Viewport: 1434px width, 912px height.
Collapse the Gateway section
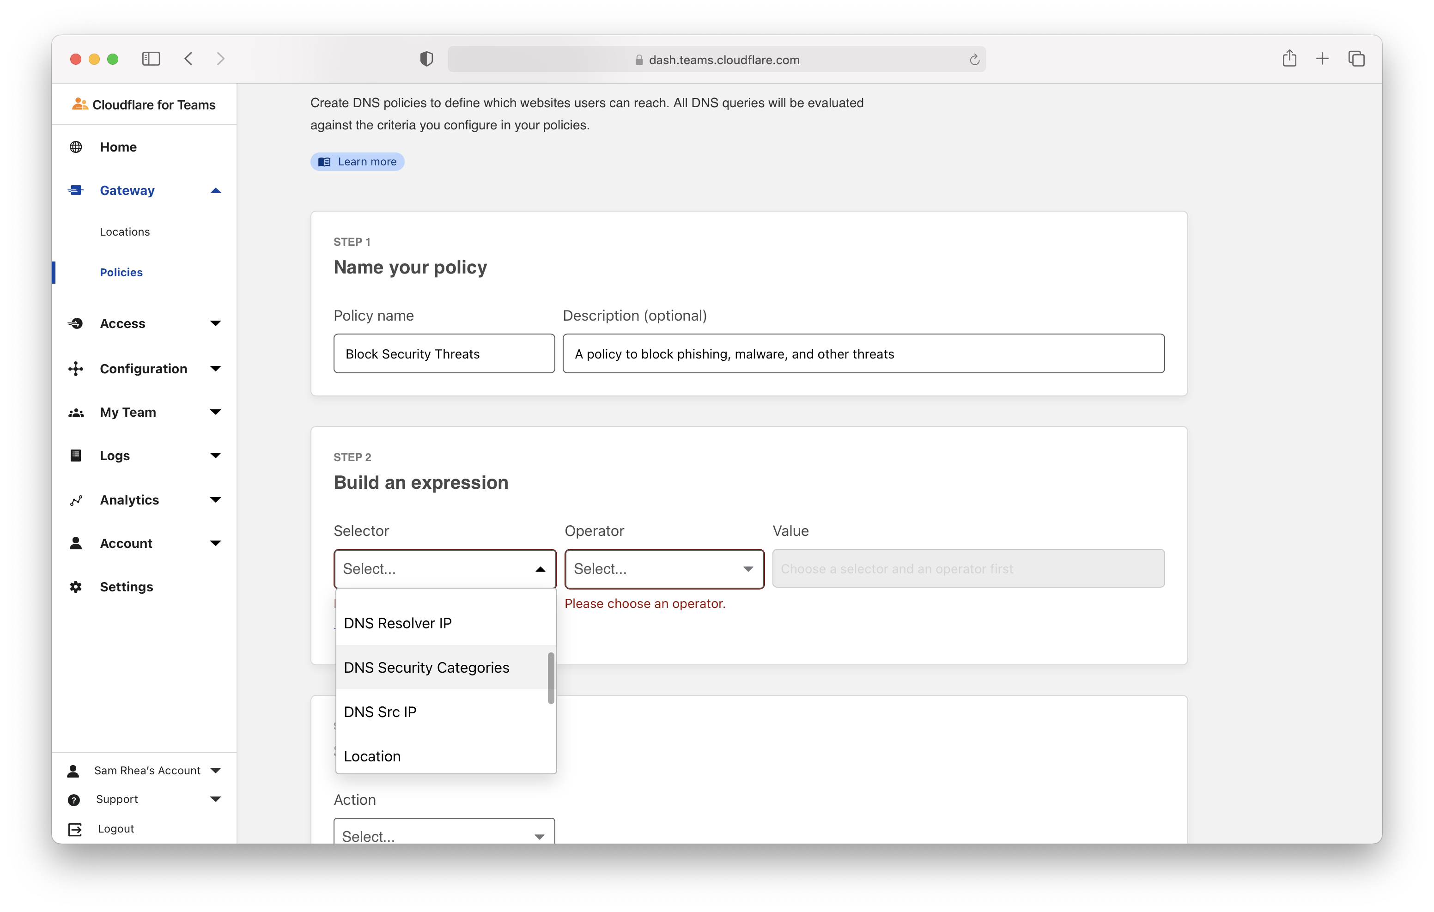(216, 191)
